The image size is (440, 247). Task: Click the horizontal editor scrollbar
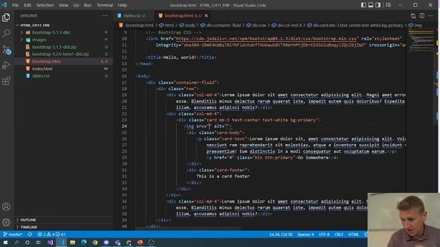(188, 228)
